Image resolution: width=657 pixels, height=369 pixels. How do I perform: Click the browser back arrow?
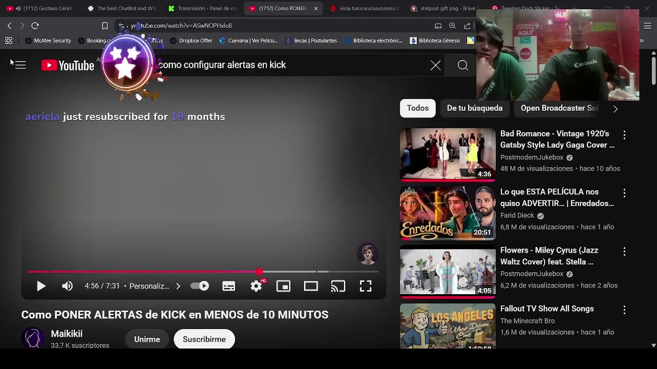pyautogui.click(x=9, y=26)
